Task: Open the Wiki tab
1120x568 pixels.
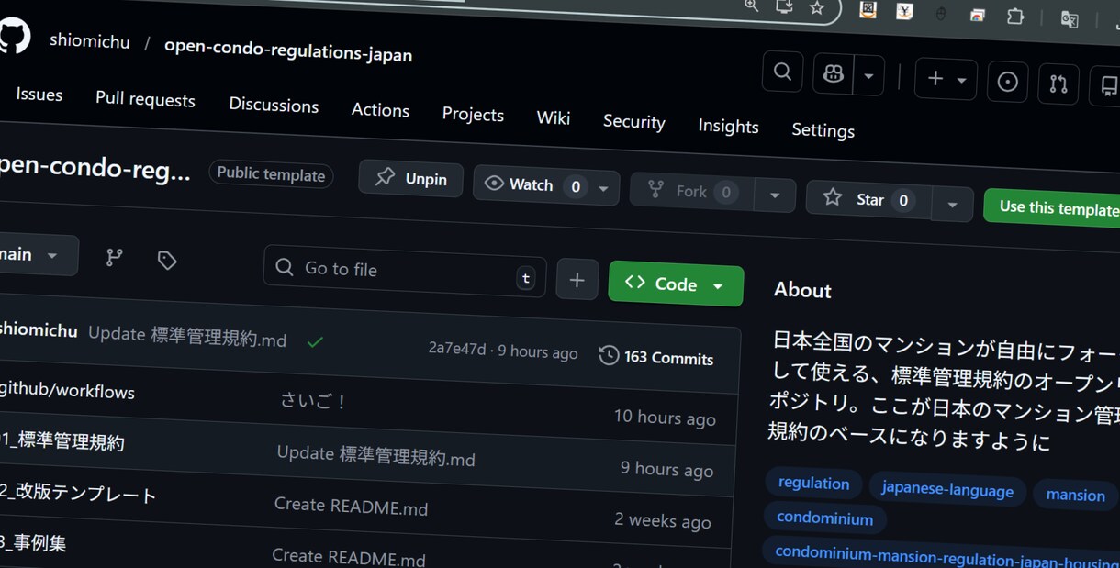Action: tap(554, 118)
